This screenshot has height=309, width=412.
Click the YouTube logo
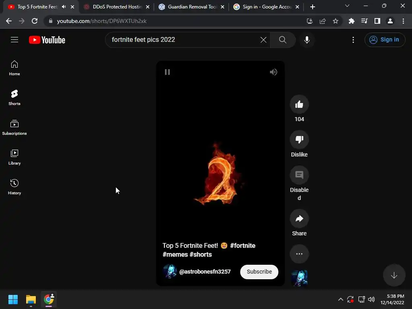47,40
